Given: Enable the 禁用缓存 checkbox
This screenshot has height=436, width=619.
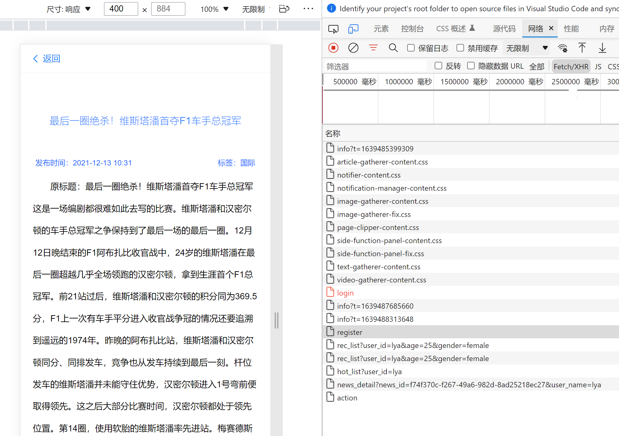Looking at the screenshot, I should pyautogui.click(x=460, y=48).
